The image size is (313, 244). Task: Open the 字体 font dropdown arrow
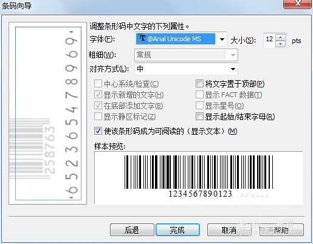pos(222,39)
